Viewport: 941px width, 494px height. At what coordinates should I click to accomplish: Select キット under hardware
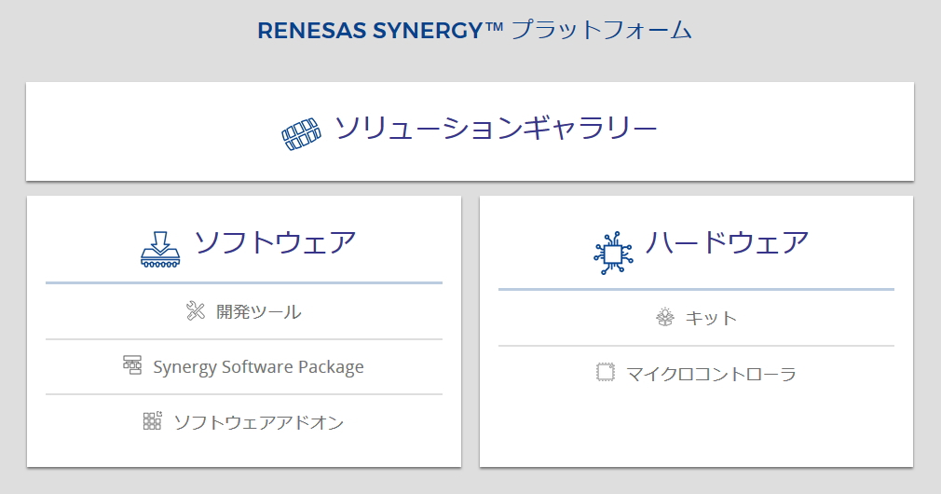click(711, 318)
